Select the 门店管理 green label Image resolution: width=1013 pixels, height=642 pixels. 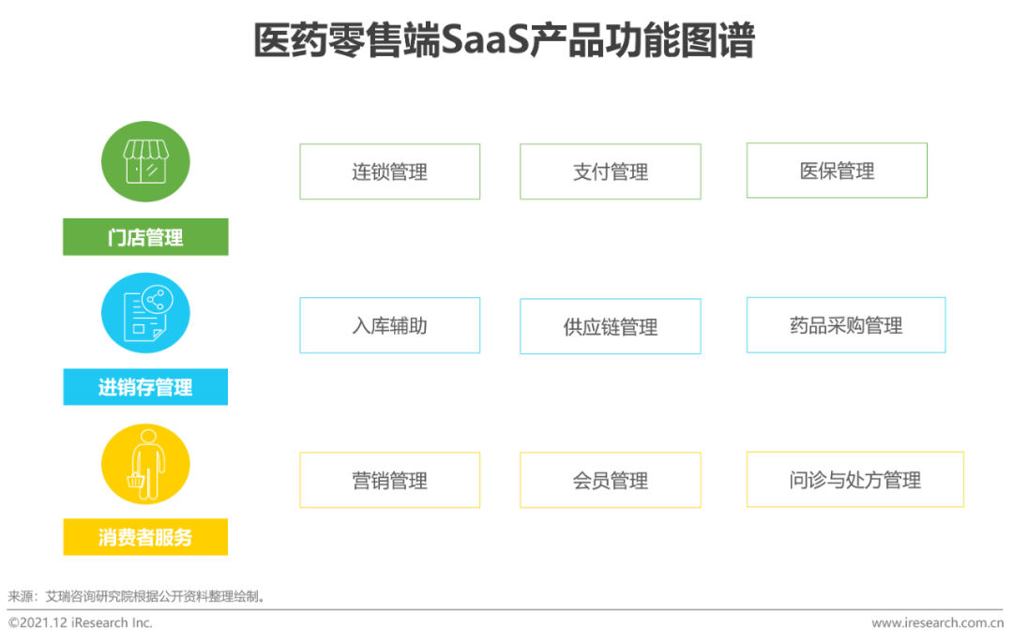click(x=145, y=237)
